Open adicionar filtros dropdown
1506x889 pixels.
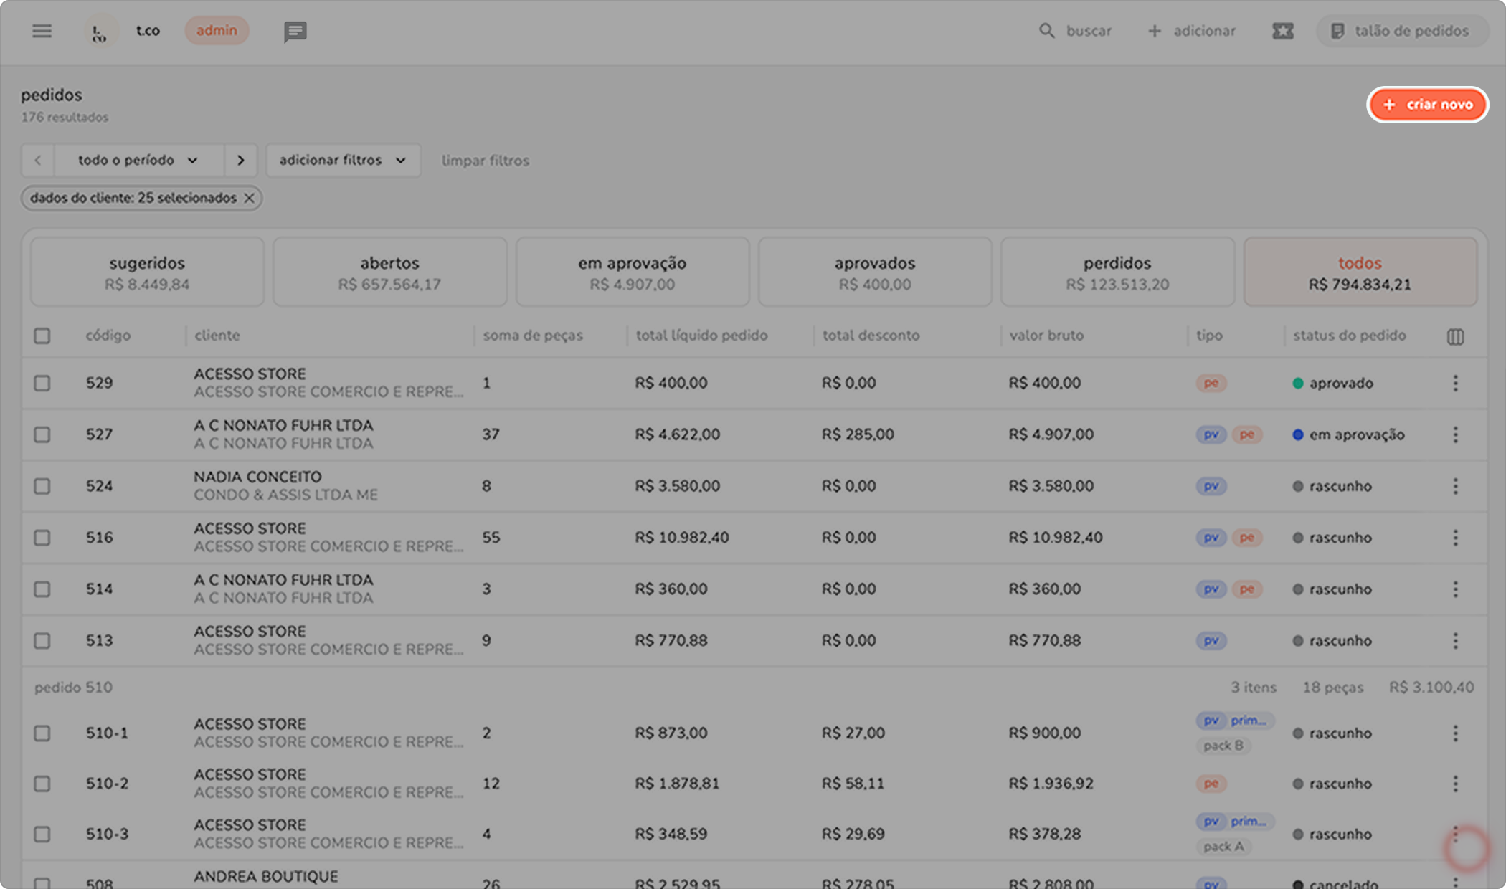point(342,160)
